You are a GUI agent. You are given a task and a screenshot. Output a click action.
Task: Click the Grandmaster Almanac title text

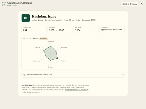[20, 3]
